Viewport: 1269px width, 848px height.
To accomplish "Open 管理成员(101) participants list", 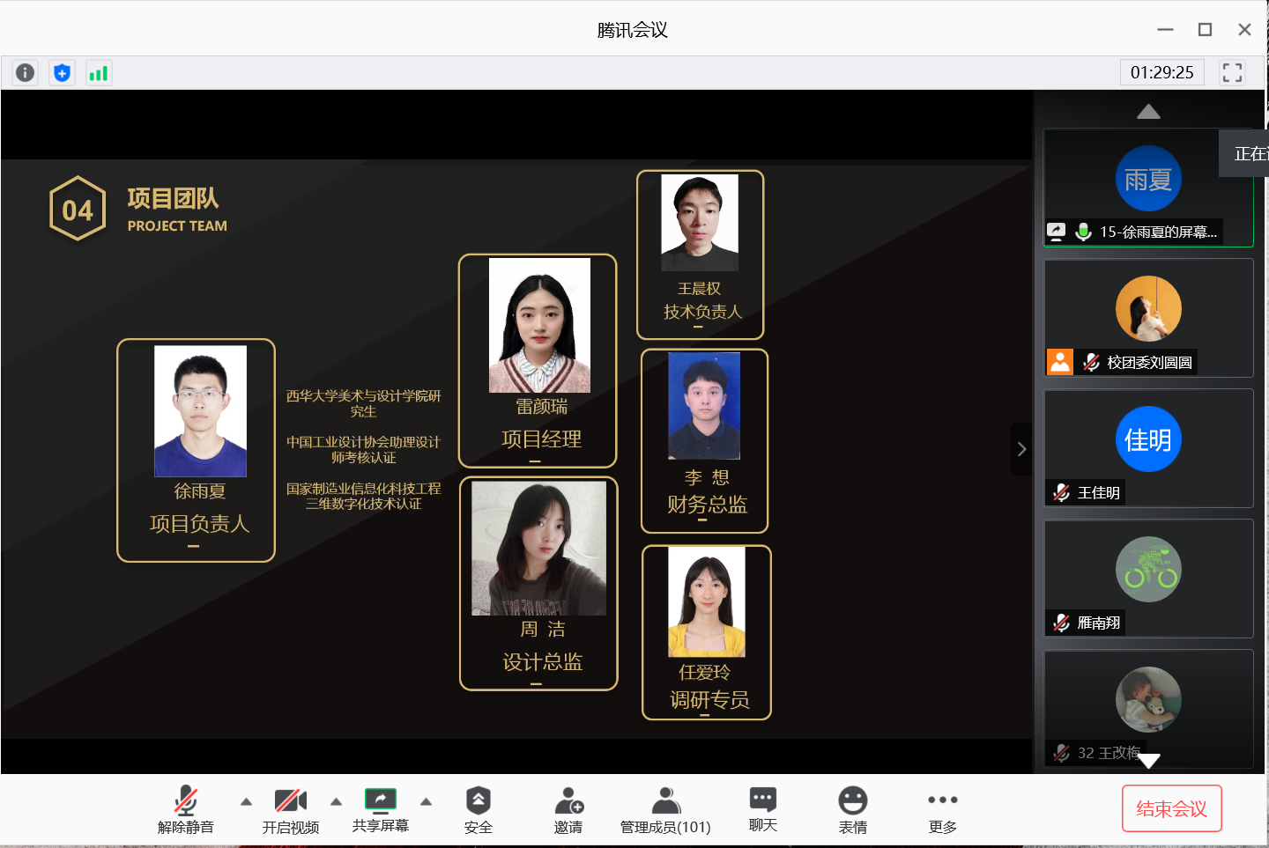I will point(665,810).
